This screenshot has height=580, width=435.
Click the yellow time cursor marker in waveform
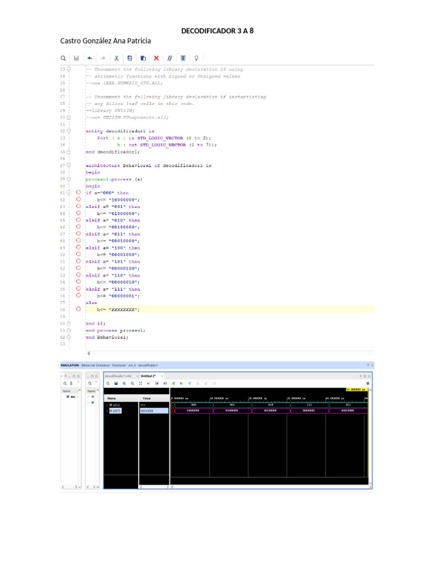pos(356,390)
